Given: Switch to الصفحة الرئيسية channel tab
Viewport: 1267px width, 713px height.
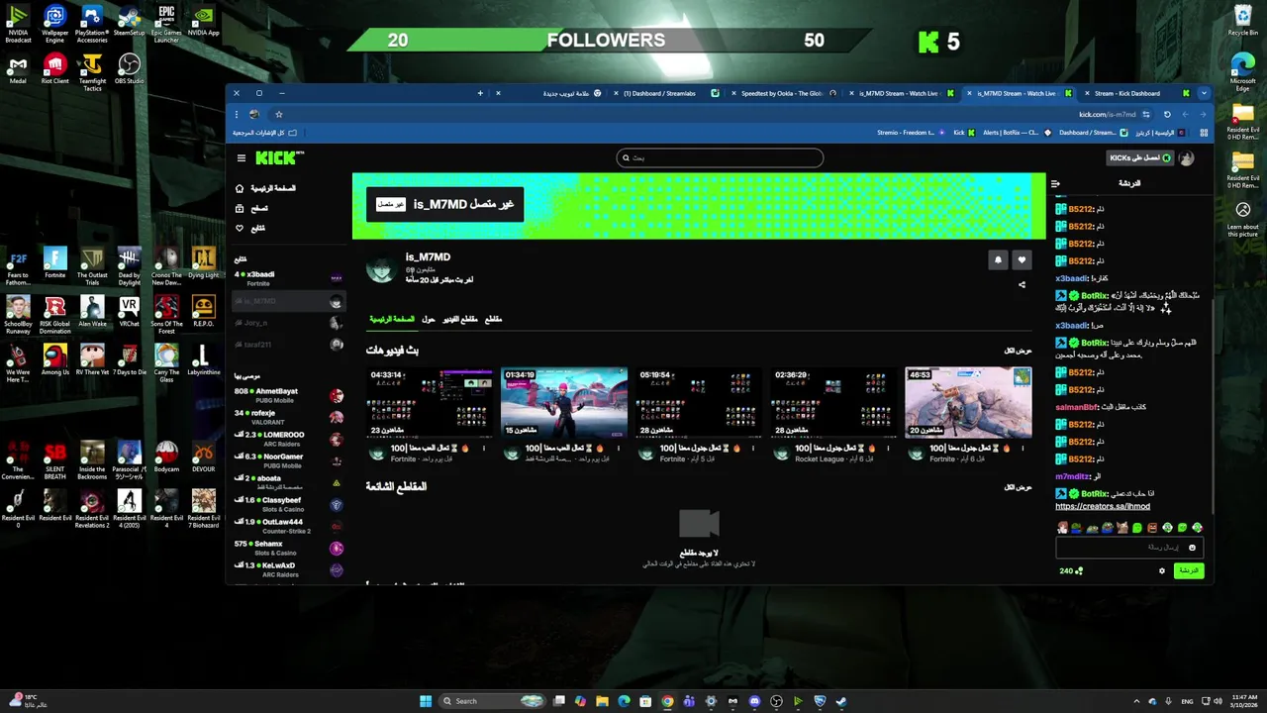Looking at the screenshot, I should [x=392, y=319].
